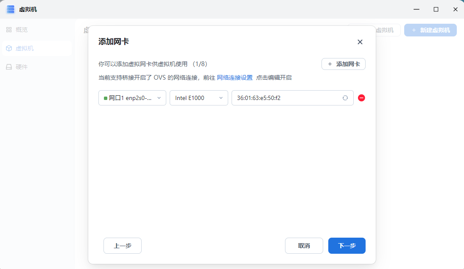
Task: Select 虚拟机 in the sidebar
Action: click(37, 48)
